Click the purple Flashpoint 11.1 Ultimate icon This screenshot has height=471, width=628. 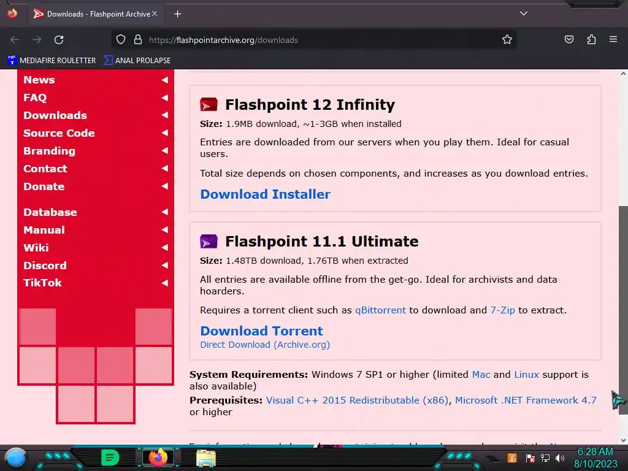pos(209,242)
